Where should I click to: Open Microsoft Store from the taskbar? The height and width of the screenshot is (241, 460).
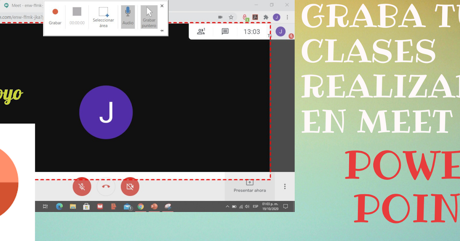tap(86, 207)
